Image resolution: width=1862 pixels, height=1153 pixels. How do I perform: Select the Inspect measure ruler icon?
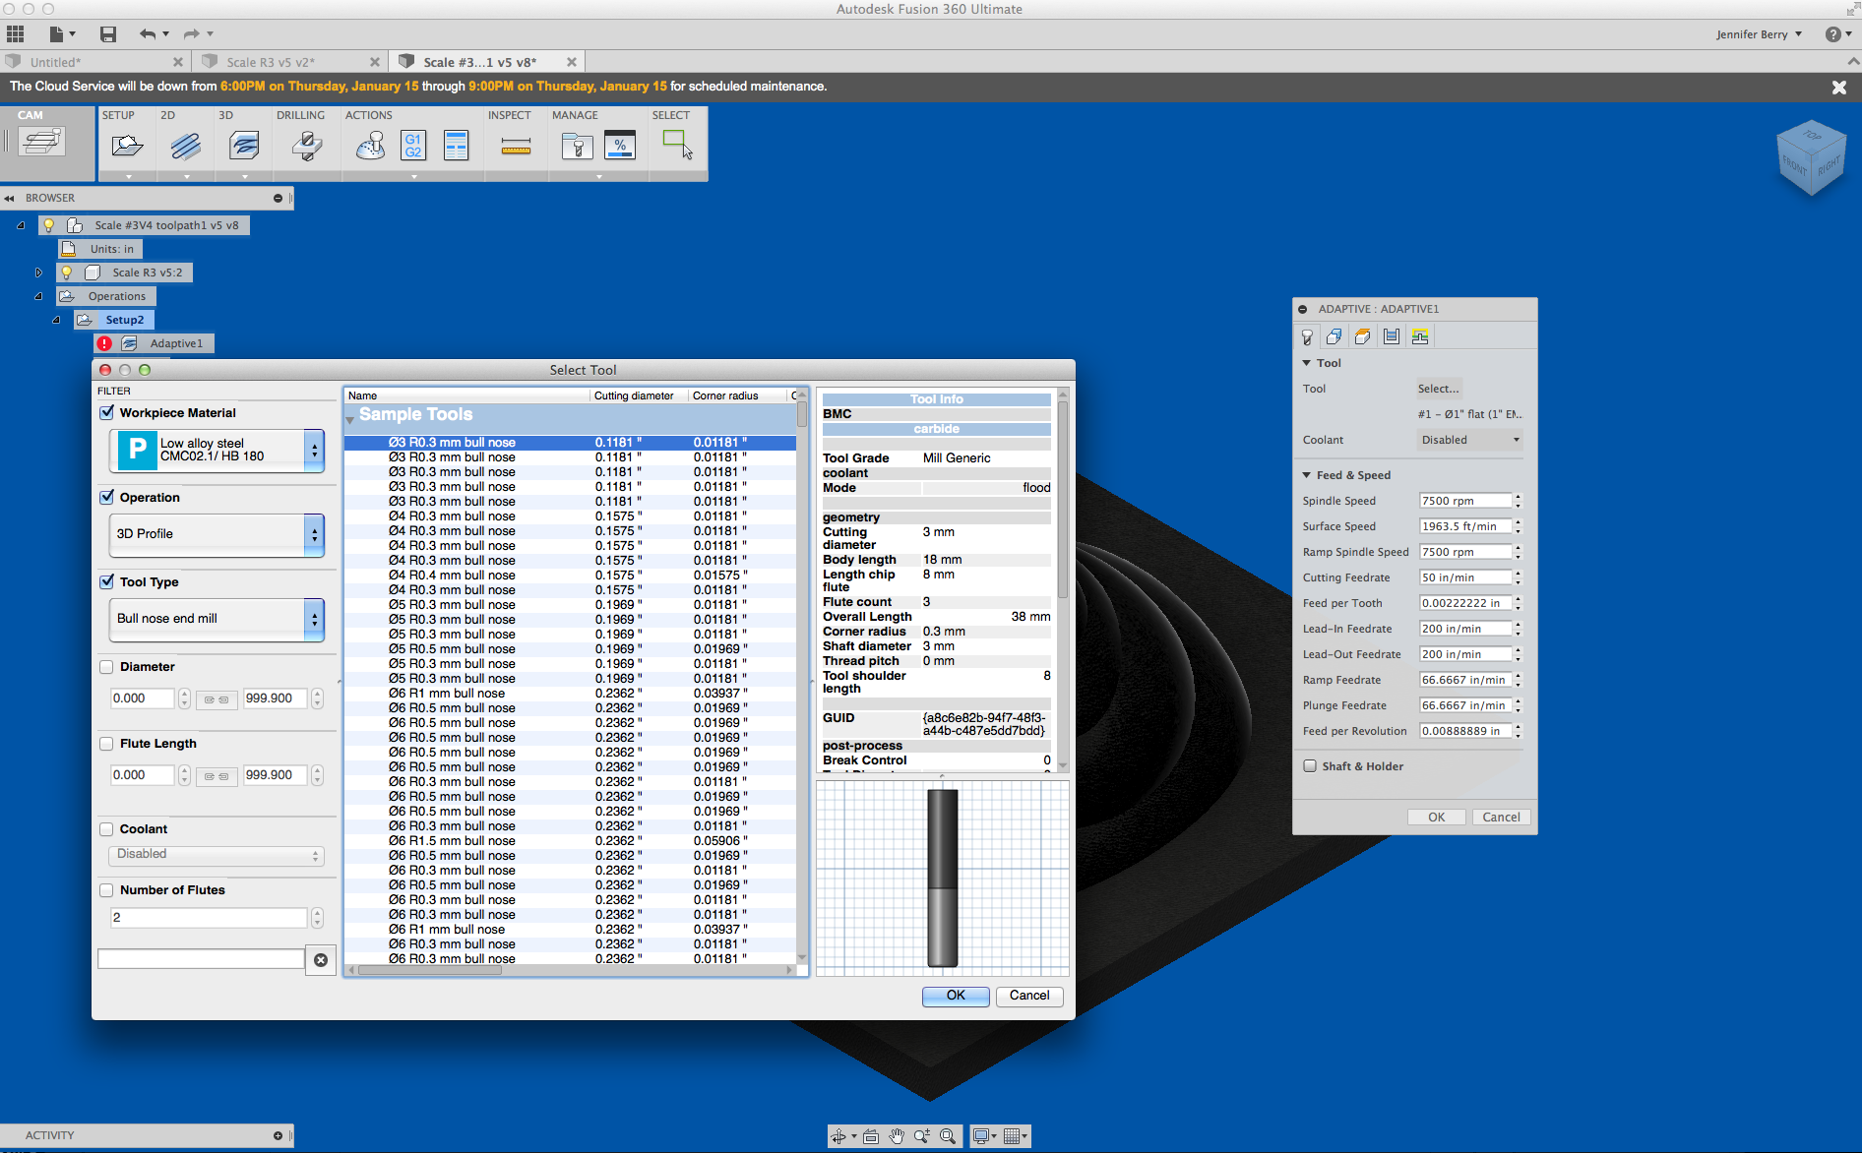click(516, 147)
